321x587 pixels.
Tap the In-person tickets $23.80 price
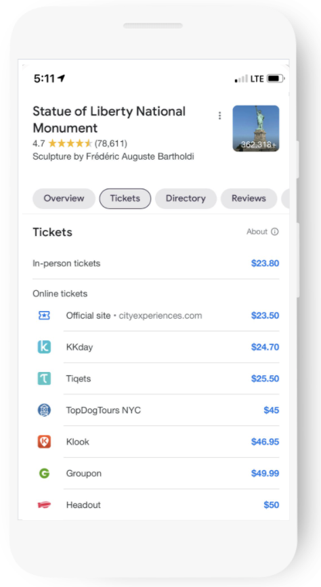[x=265, y=263]
